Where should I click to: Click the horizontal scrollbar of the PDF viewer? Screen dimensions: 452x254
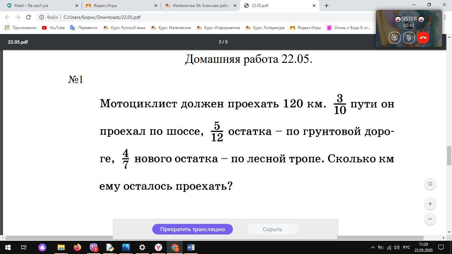[x=214, y=238]
